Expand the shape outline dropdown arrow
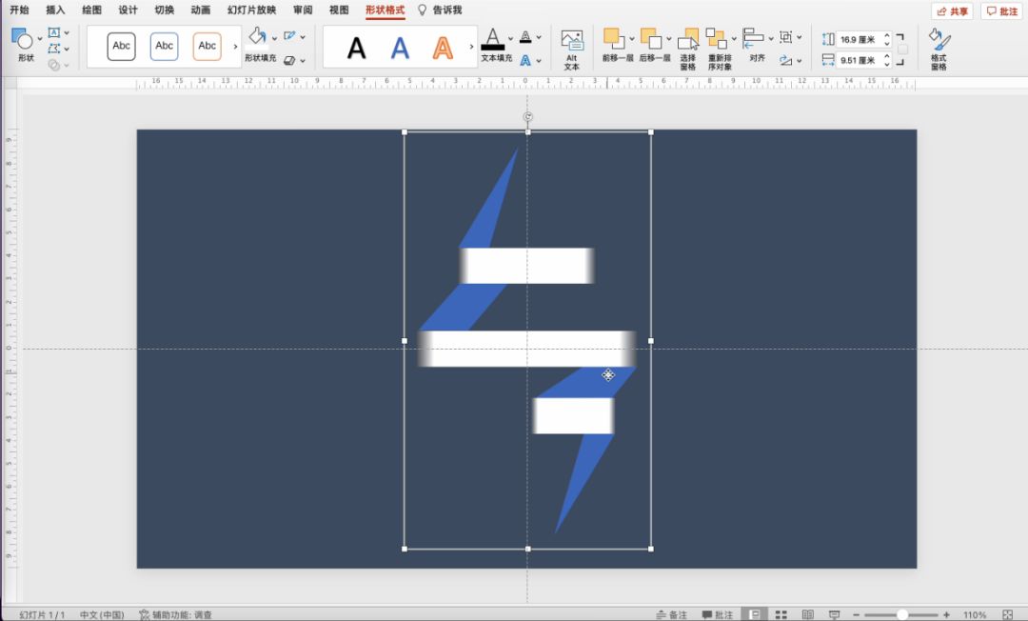Image resolution: width=1028 pixels, height=621 pixels. tap(303, 37)
